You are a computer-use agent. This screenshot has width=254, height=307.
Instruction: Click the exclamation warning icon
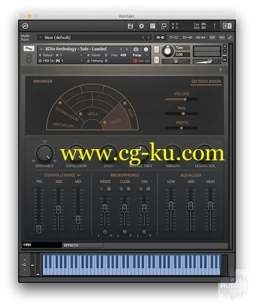coord(214,26)
